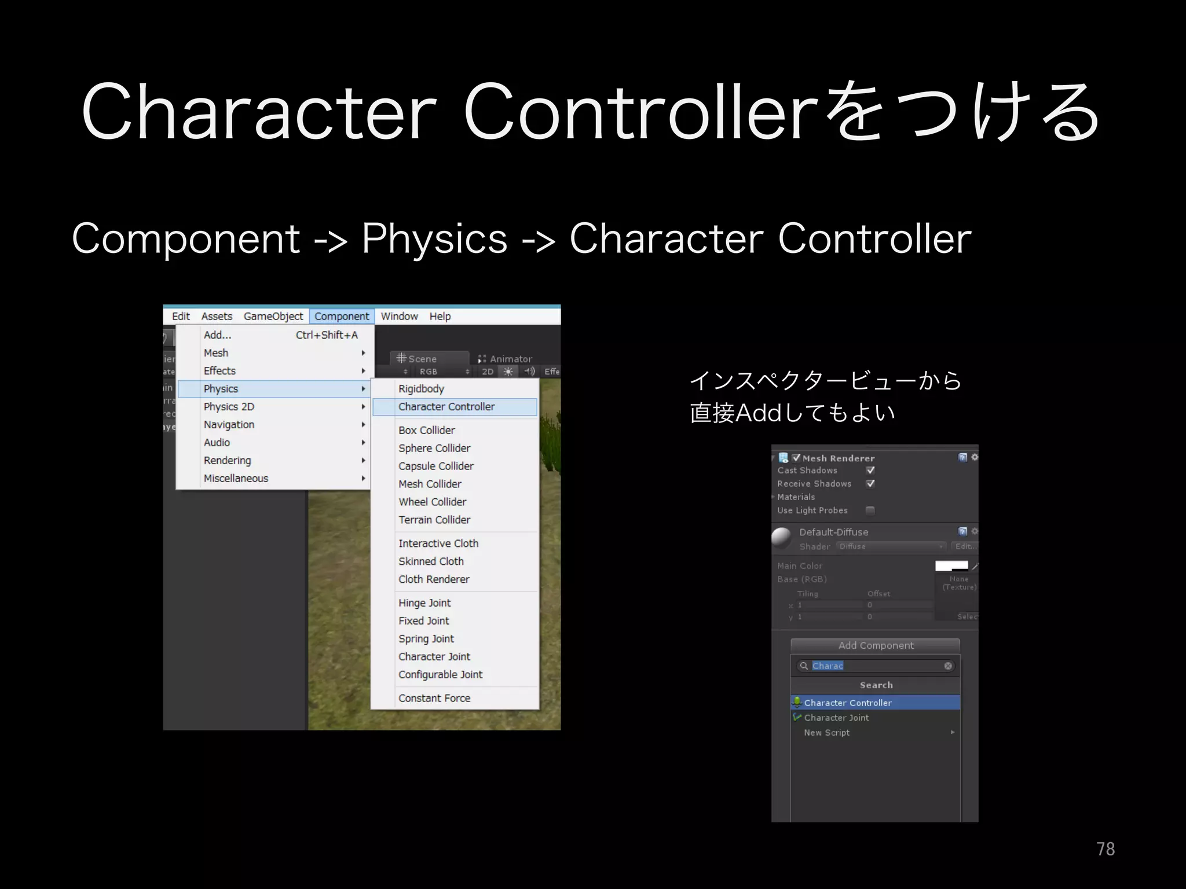Viewport: 1186px width, 889px height.
Task: Pick Main Color with the eyedropper
Action: (975, 566)
